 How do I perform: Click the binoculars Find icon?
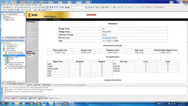coord(66,7)
